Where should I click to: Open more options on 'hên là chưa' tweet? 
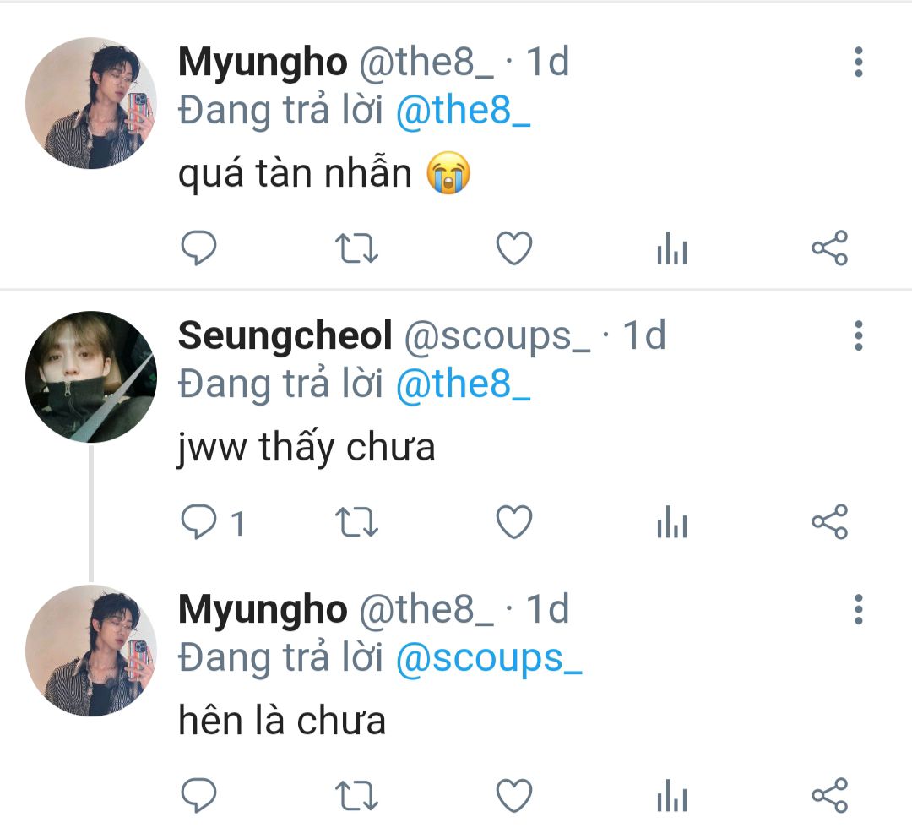click(859, 609)
